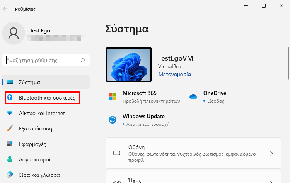Screen dimensions: 290x183
Task: Click the laptop icon in the Οθόνη card
Action: (117, 153)
